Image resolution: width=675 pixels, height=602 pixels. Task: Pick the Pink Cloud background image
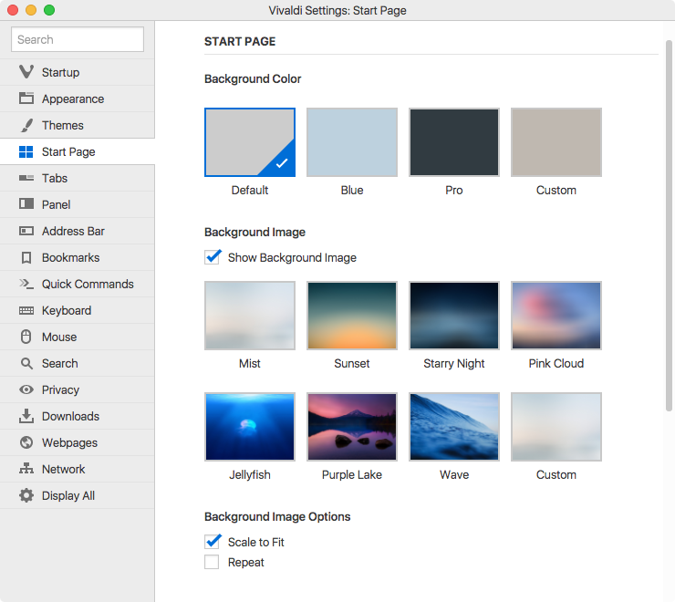[x=556, y=316]
